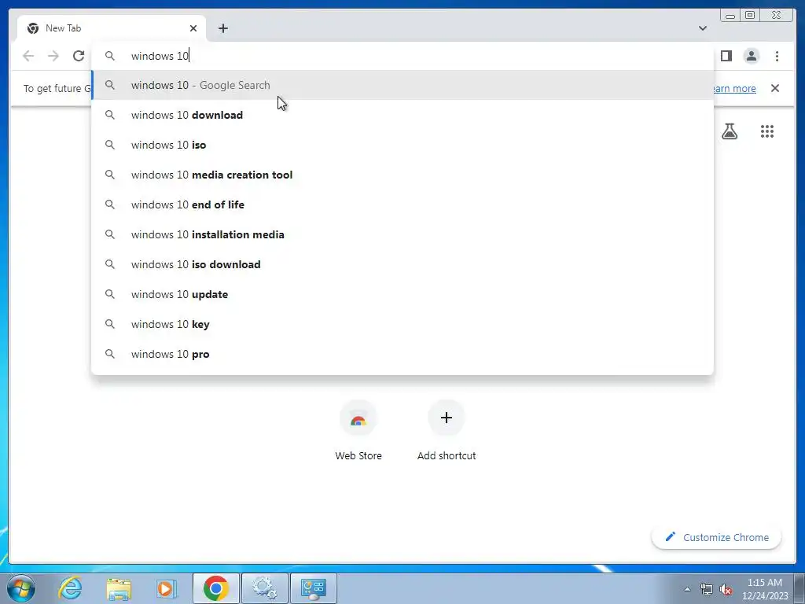Show hidden tray icons arrow
805x604 pixels.
pyautogui.click(x=687, y=589)
